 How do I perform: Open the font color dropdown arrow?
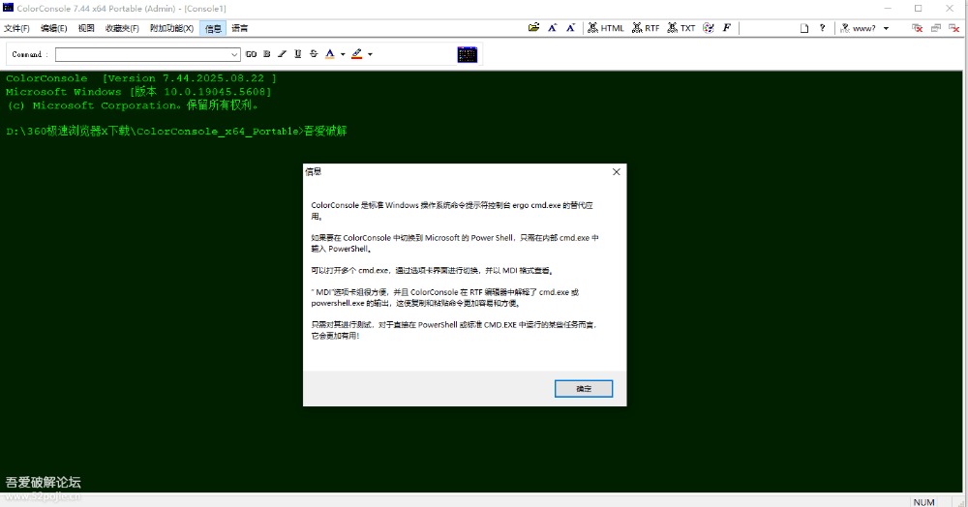343,54
